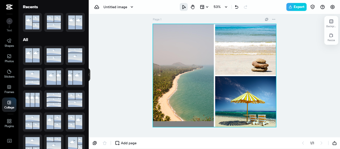Click the cloud save status icon
Viewport: 340px width, 149px height.
[97, 7]
